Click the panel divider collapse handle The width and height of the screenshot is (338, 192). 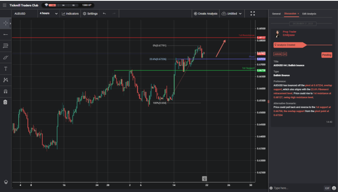269,102
